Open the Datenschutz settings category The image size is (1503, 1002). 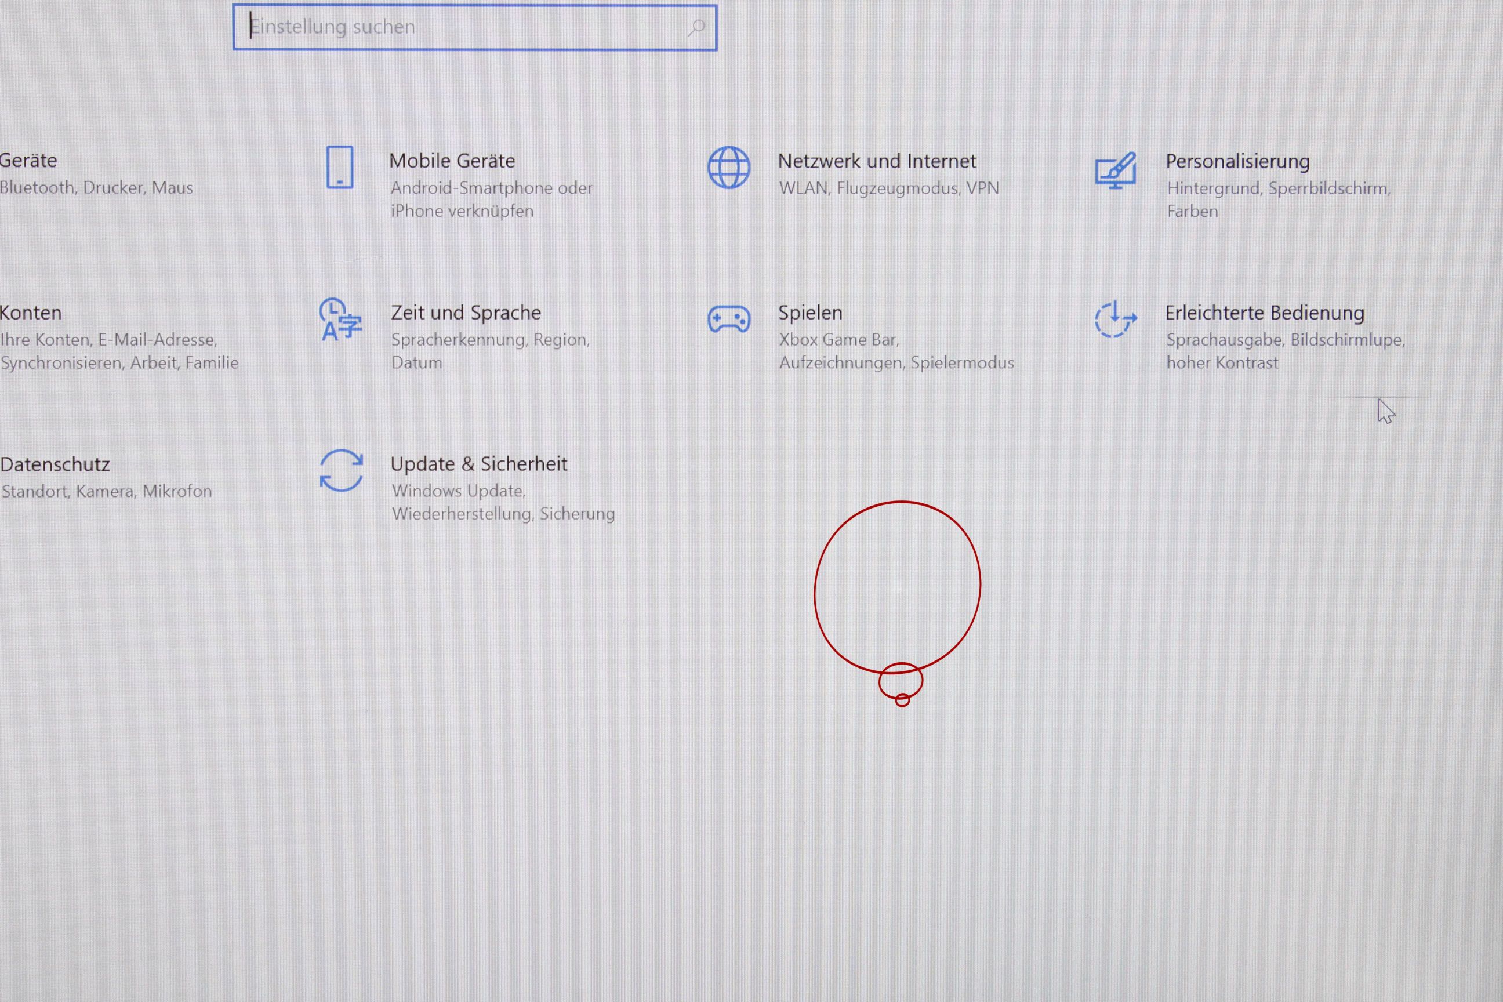[55, 464]
